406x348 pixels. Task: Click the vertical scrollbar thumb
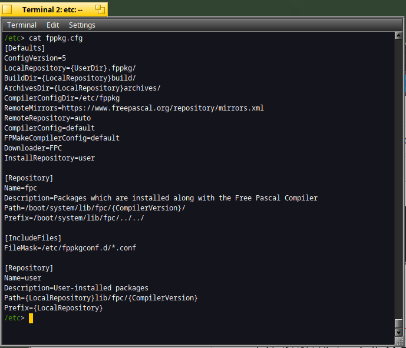[x=398, y=324]
